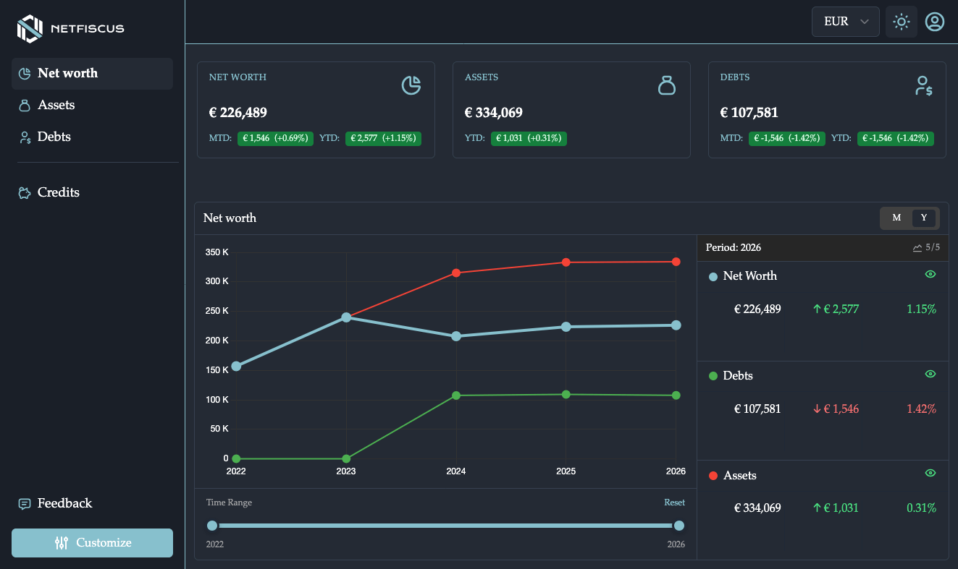Click the Netfiscus logo
The image size is (958, 569).
(70, 29)
